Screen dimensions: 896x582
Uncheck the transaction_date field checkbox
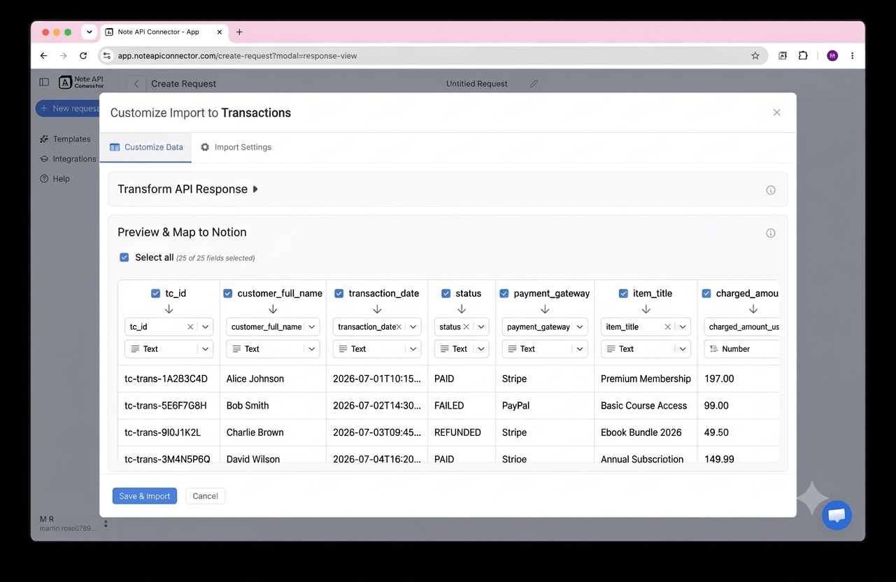339,294
